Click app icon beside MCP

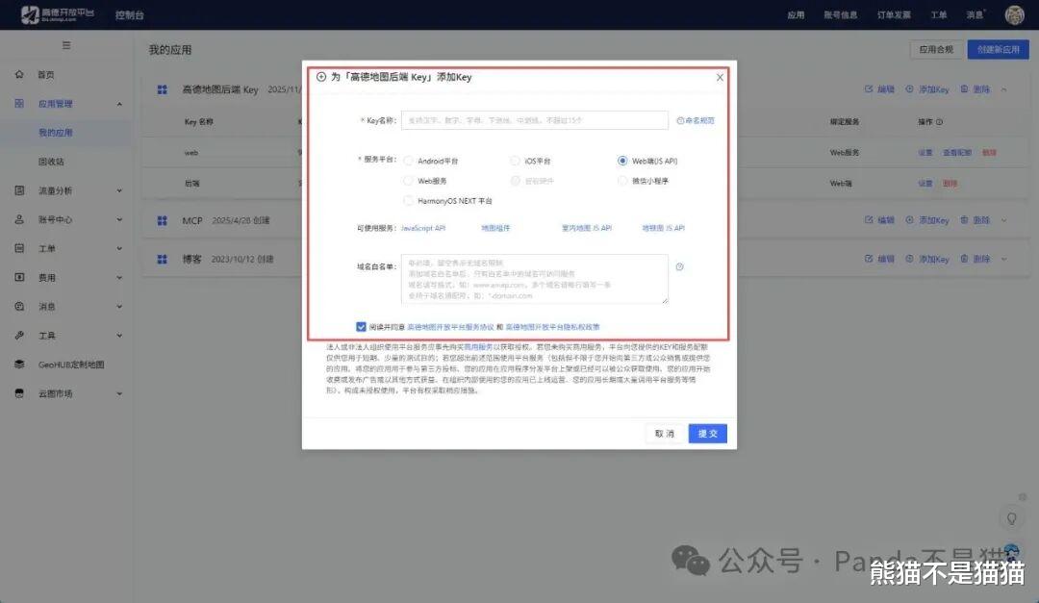[x=163, y=220]
